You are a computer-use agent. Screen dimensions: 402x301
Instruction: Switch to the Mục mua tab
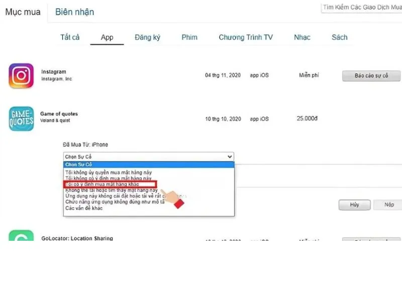(23, 12)
